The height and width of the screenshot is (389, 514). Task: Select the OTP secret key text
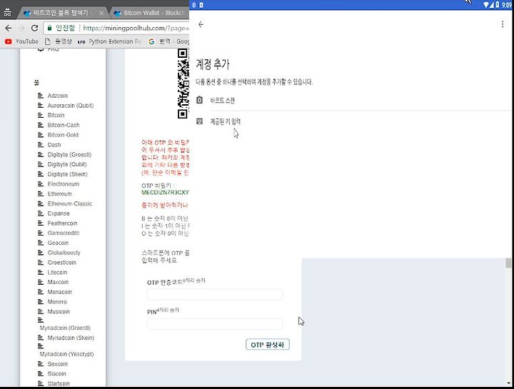[x=165, y=193]
